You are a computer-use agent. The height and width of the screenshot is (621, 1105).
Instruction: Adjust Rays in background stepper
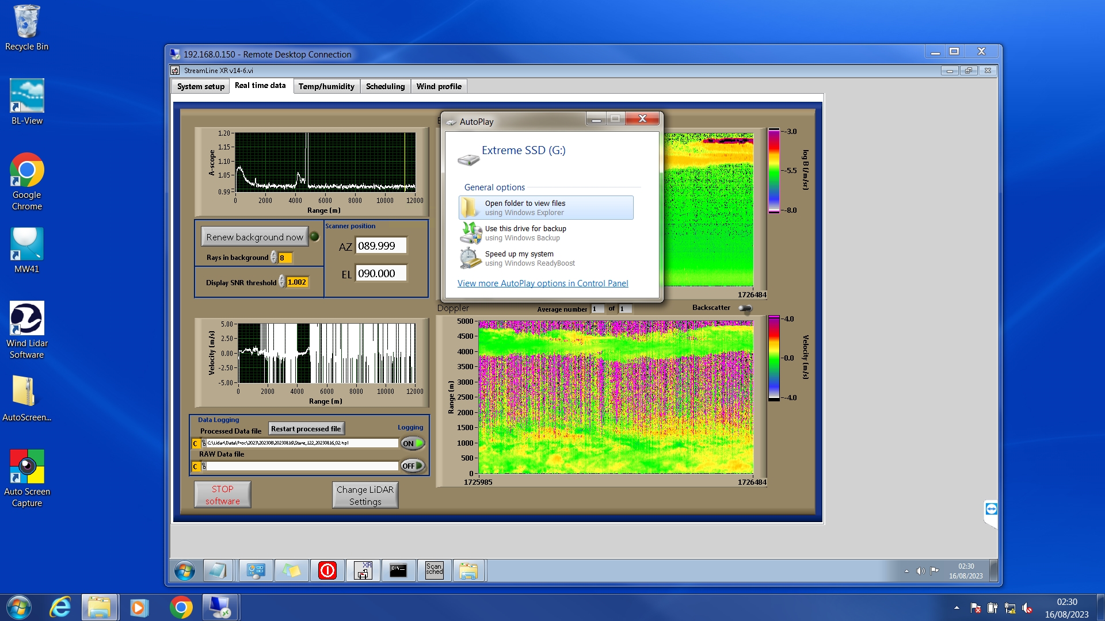274,258
